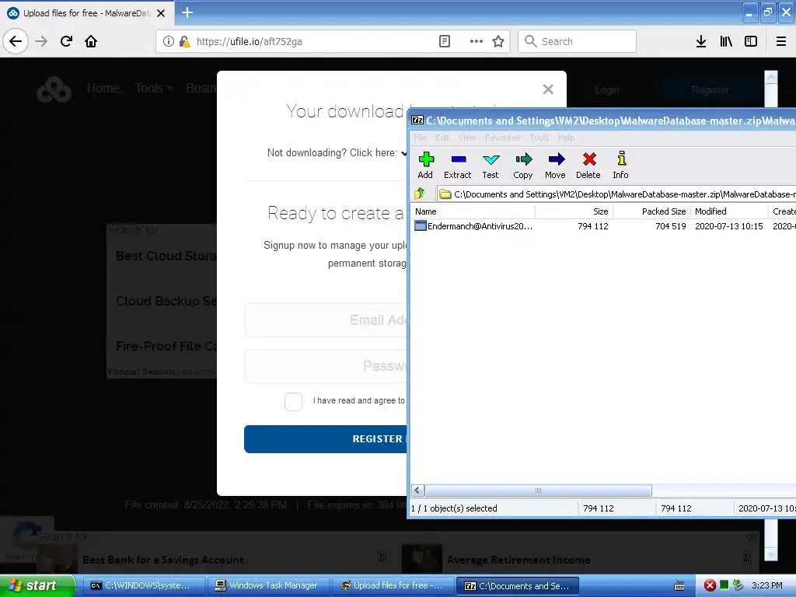The width and height of the screenshot is (796, 597).
Task: Click the red security alert tray icon
Action: click(710, 586)
